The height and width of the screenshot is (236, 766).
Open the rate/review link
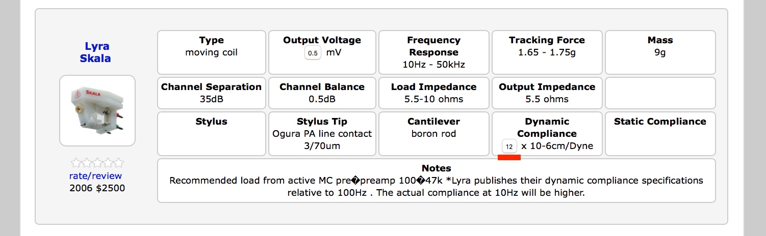tap(96, 176)
